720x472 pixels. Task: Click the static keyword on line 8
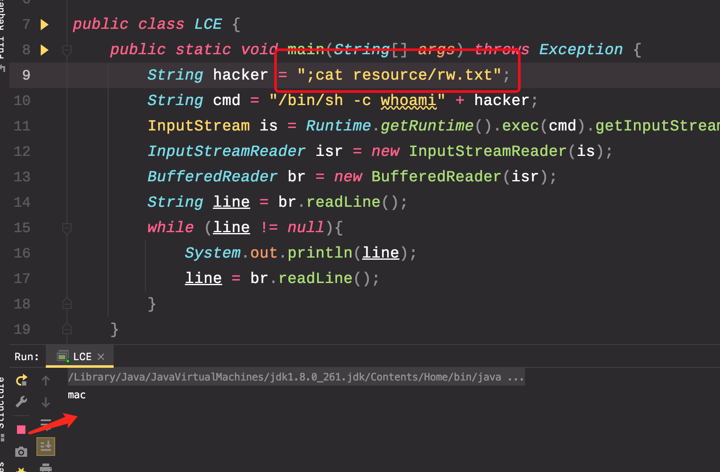click(x=204, y=50)
